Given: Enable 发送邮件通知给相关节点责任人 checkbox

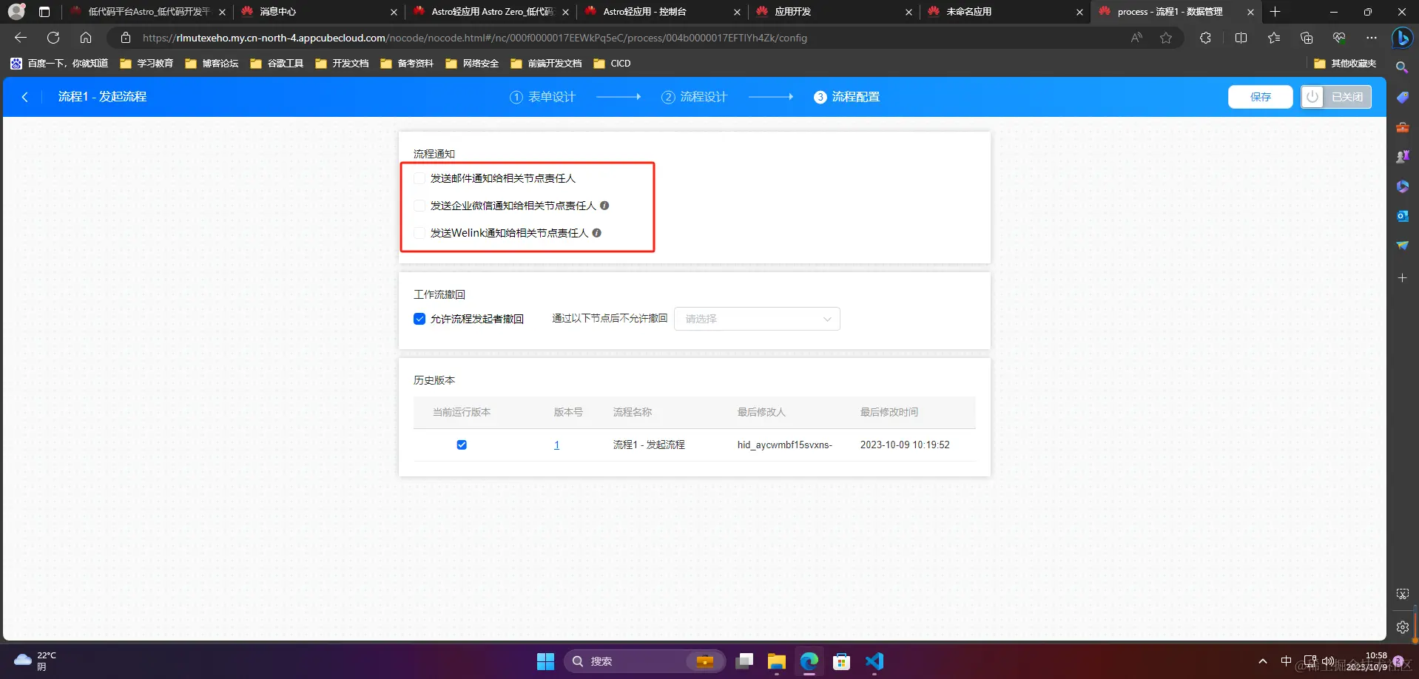Looking at the screenshot, I should 419,178.
